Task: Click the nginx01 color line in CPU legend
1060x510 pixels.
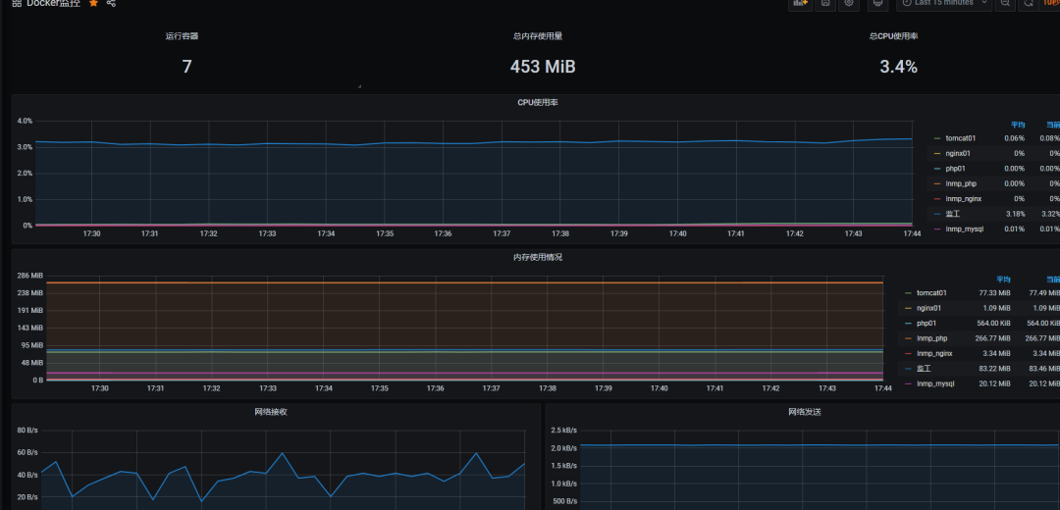Action: 937,154
